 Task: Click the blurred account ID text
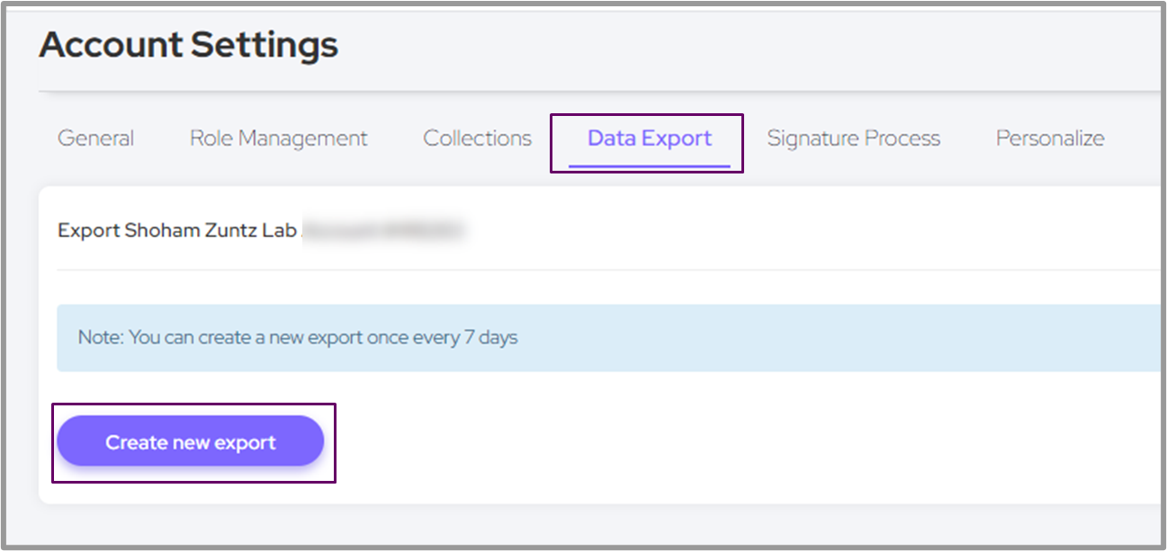tap(382, 230)
